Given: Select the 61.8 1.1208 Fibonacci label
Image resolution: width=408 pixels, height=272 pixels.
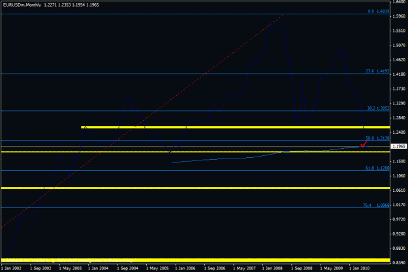Looking at the screenshot, I should 377,168.
